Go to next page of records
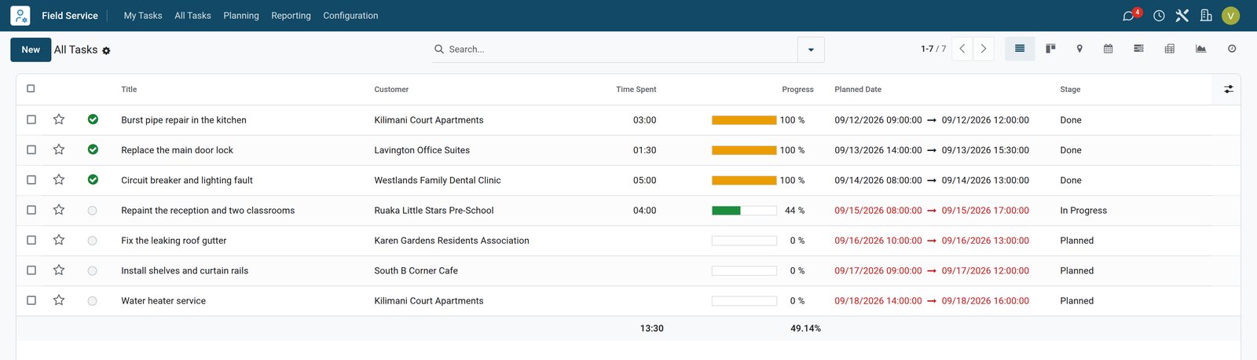 (x=984, y=49)
